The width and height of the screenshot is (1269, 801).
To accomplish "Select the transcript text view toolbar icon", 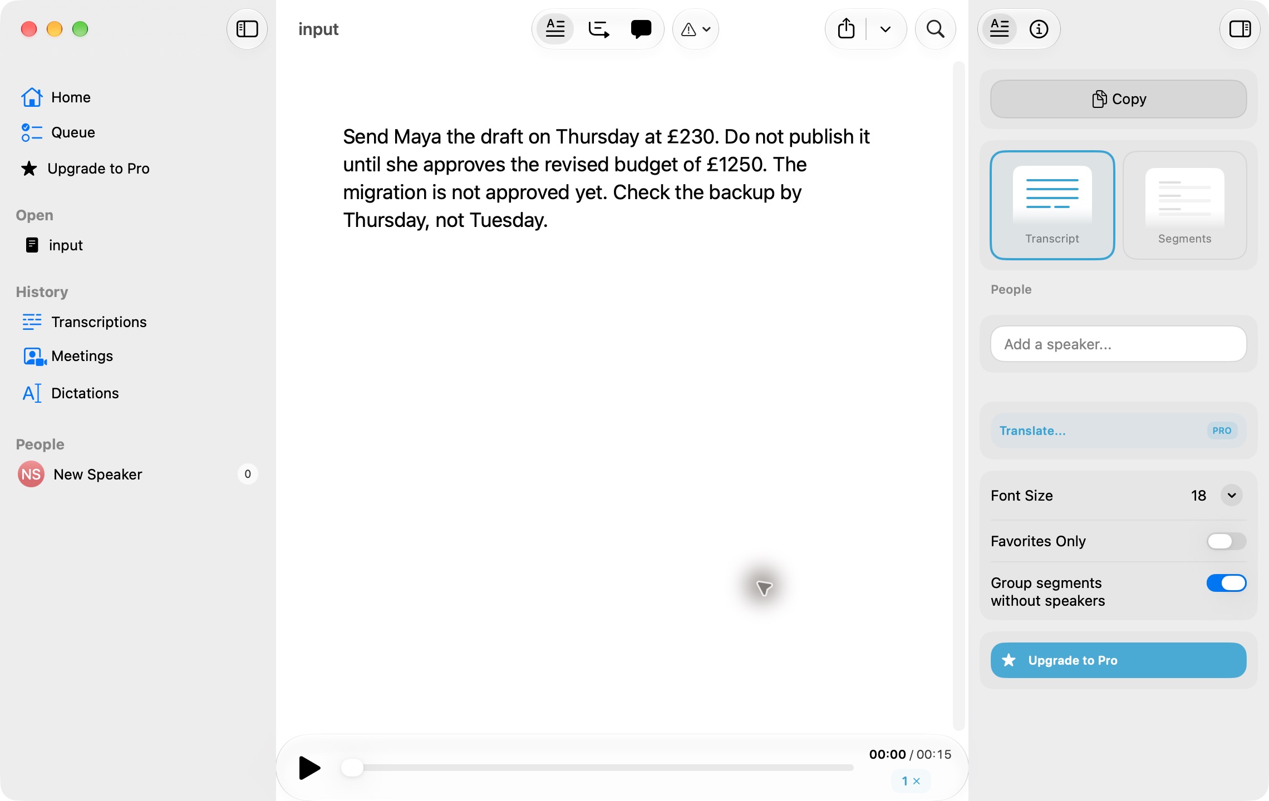I will click(555, 29).
